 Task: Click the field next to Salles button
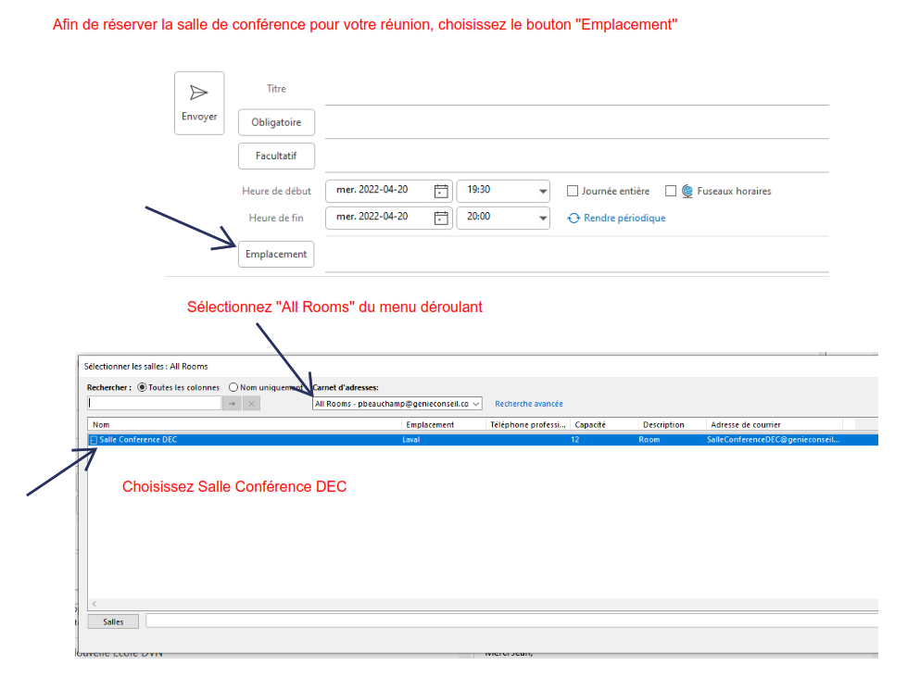tap(511, 621)
